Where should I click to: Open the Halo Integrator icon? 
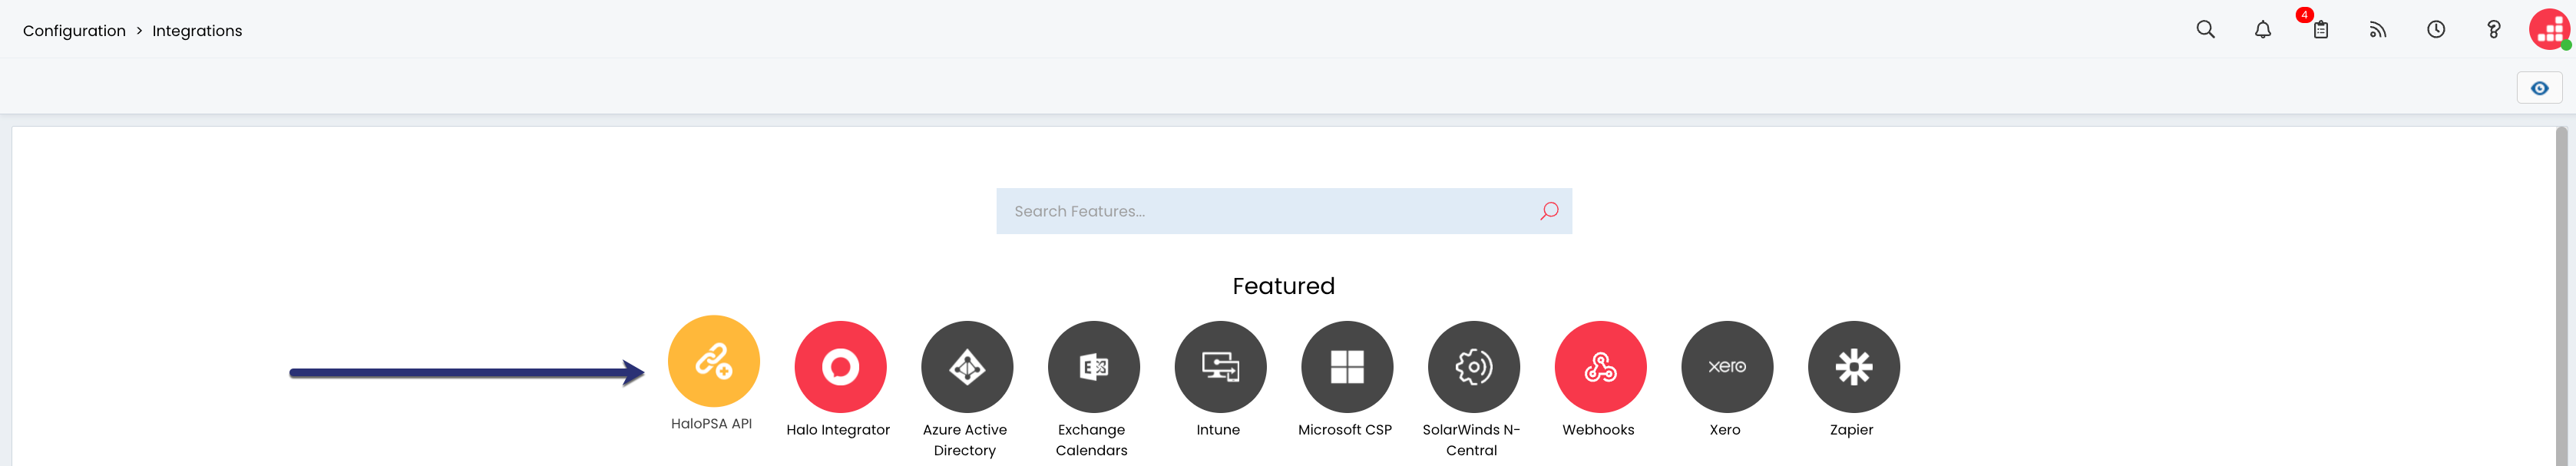coord(840,367)
